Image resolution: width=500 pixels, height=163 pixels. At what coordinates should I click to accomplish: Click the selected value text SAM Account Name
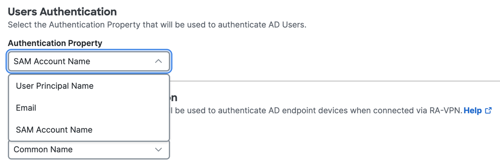pyautogui.click(x=52, y=61)
